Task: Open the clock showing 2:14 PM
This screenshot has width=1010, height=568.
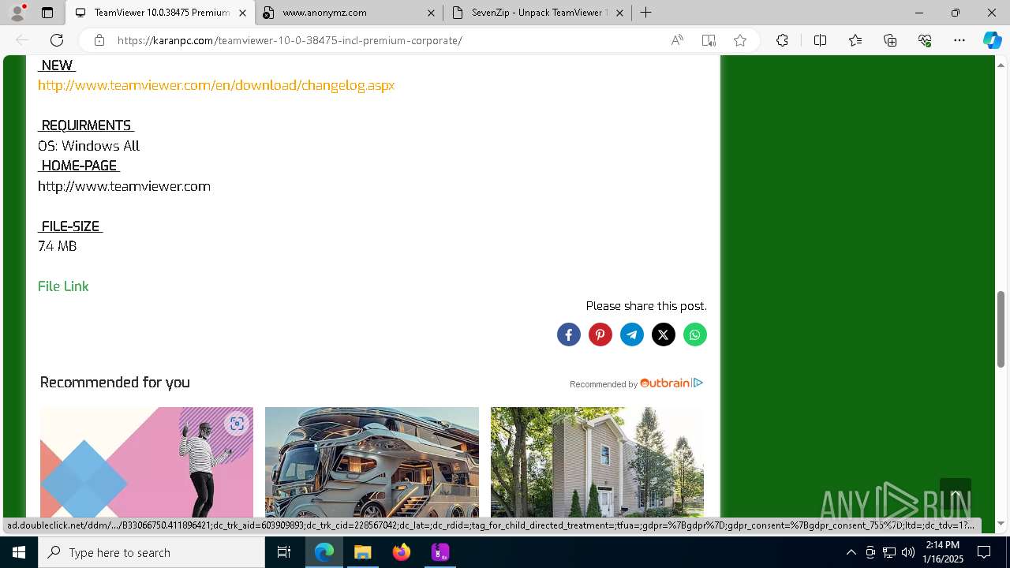Action: tap(943, 552)
